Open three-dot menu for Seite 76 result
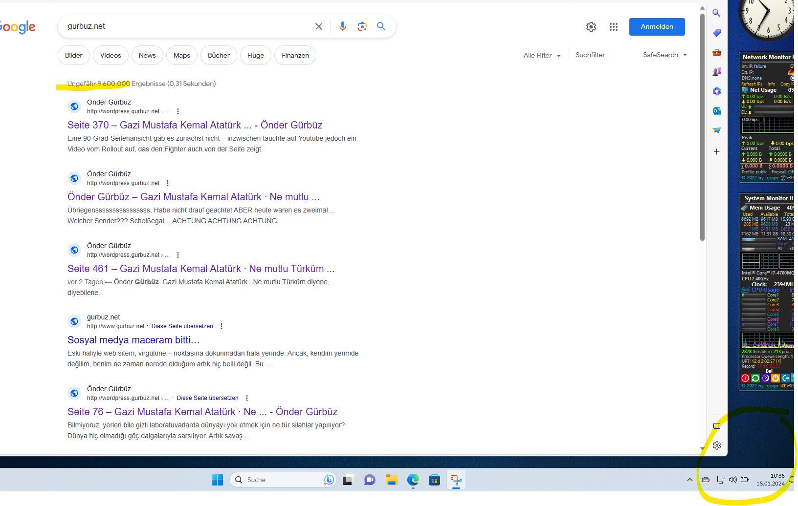 pyautogui.click(x=247, y=398)
